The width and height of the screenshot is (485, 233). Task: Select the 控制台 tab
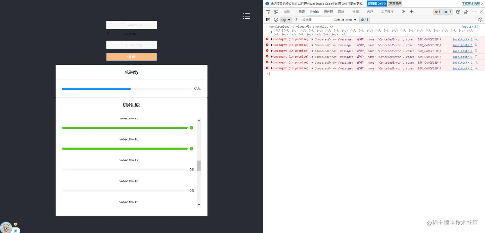(x=314, y=12)
